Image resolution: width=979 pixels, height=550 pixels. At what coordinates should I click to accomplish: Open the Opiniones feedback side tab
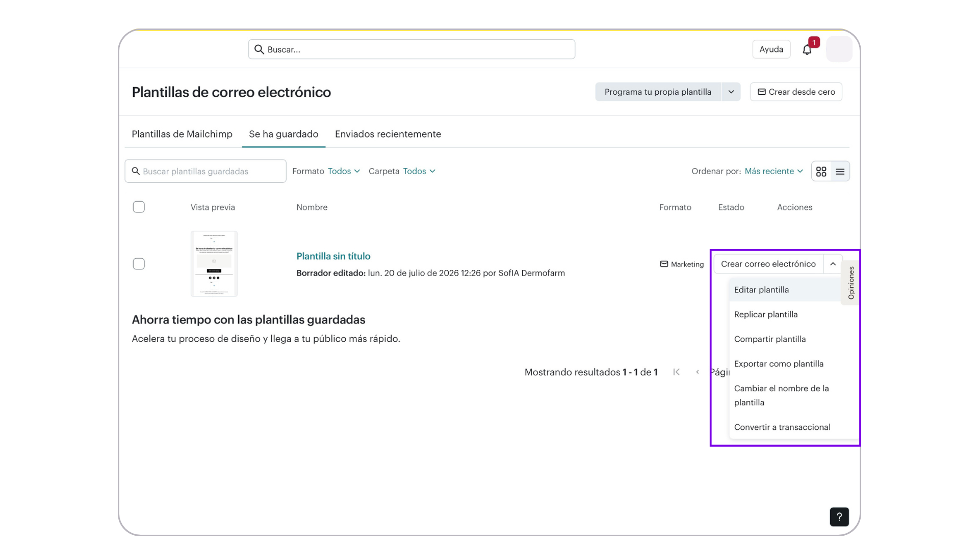[x=851, y=283]
